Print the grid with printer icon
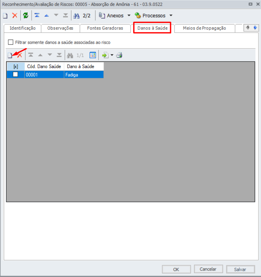The width and height of the screenshot is (261, 277). [x=119, y=55]
